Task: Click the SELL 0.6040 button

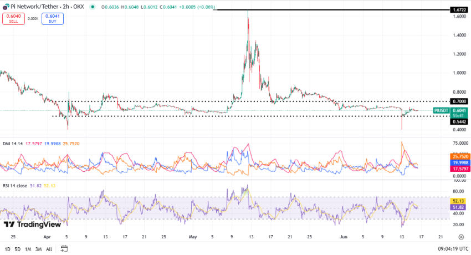Action: [x=13, y=19]
